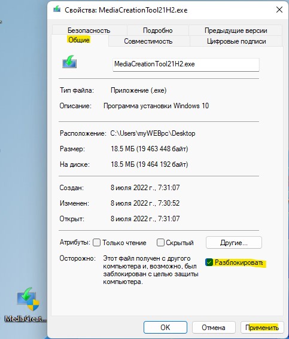Confirm with the OK button
This screenshot has height=339, width=289.
point(165,327)
